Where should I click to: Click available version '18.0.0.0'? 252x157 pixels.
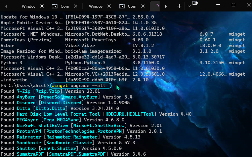click(x=210, y=45)
